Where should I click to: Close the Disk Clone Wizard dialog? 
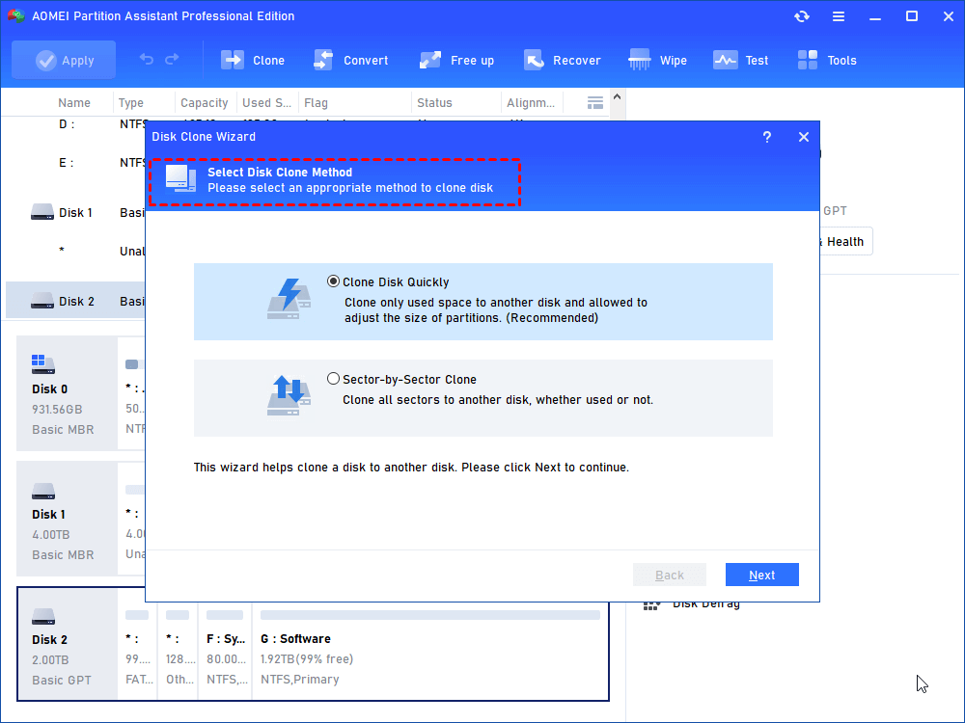(804, 137)
